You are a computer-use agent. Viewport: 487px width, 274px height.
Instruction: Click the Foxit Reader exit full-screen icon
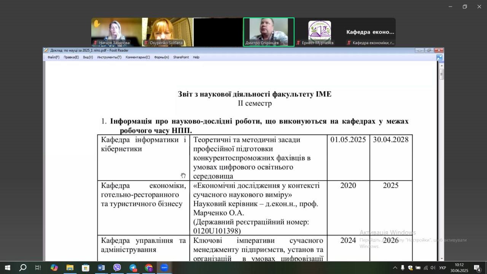click(x=439, y=57)
